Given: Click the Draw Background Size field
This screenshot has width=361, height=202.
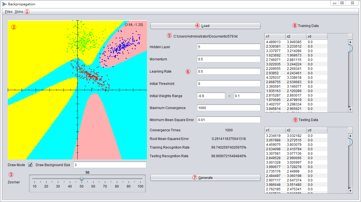Looking at the screenshot, I should click(x=110, y=165).
